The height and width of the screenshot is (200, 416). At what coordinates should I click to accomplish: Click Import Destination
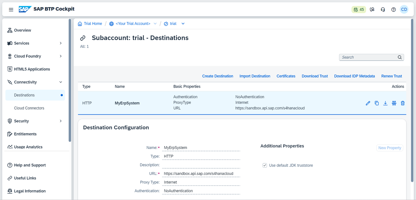tap(255, 76)
